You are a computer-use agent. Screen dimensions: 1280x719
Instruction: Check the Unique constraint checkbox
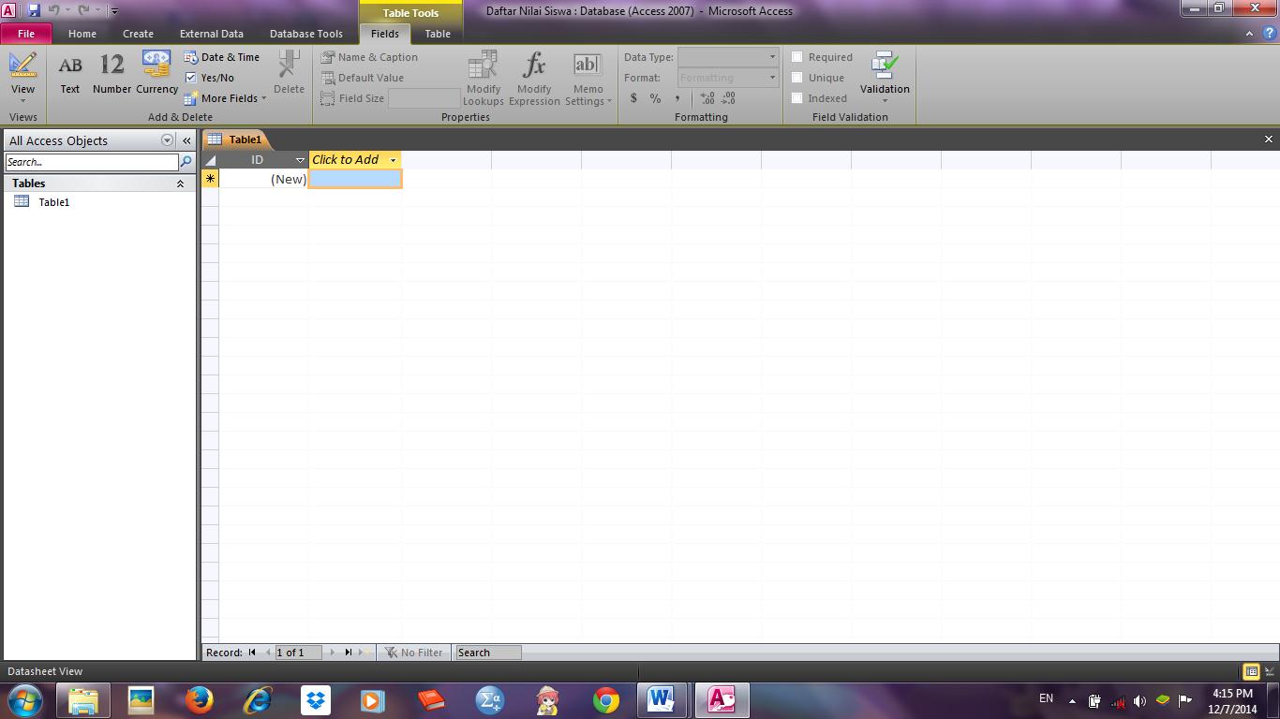click(x=796, y=77)
